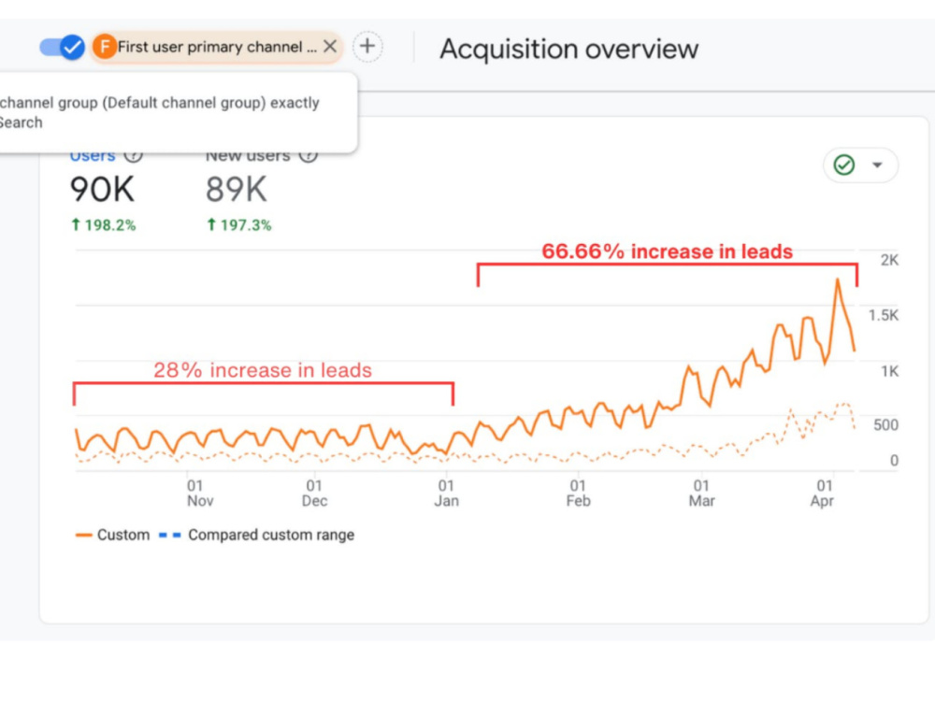
Task: Select the New users metric tab
Action: (248, 155)
